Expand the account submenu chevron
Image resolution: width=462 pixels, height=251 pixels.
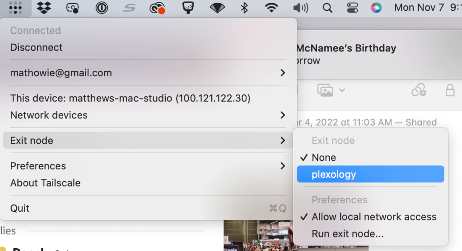pos(283,73)
